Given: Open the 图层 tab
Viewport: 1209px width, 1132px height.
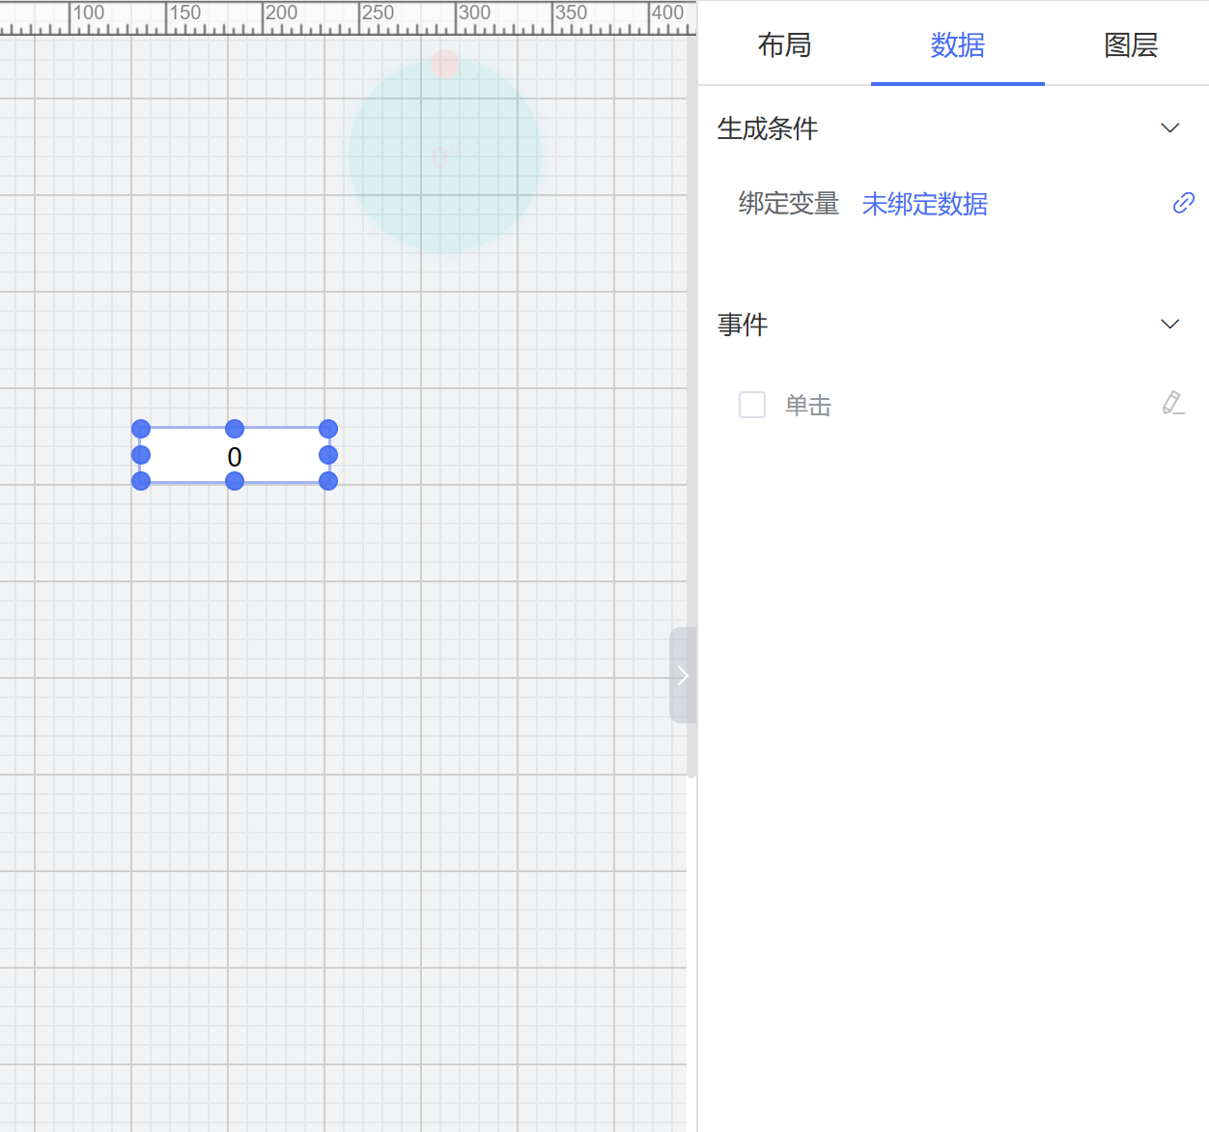Looking at the screenshot, I should (x=1131, y=44).
